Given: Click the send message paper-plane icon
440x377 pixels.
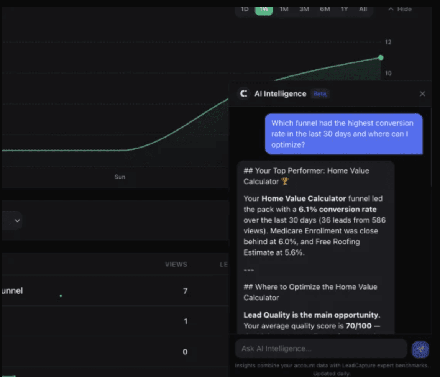Looking at the screenshot, I should click(420, 349).
